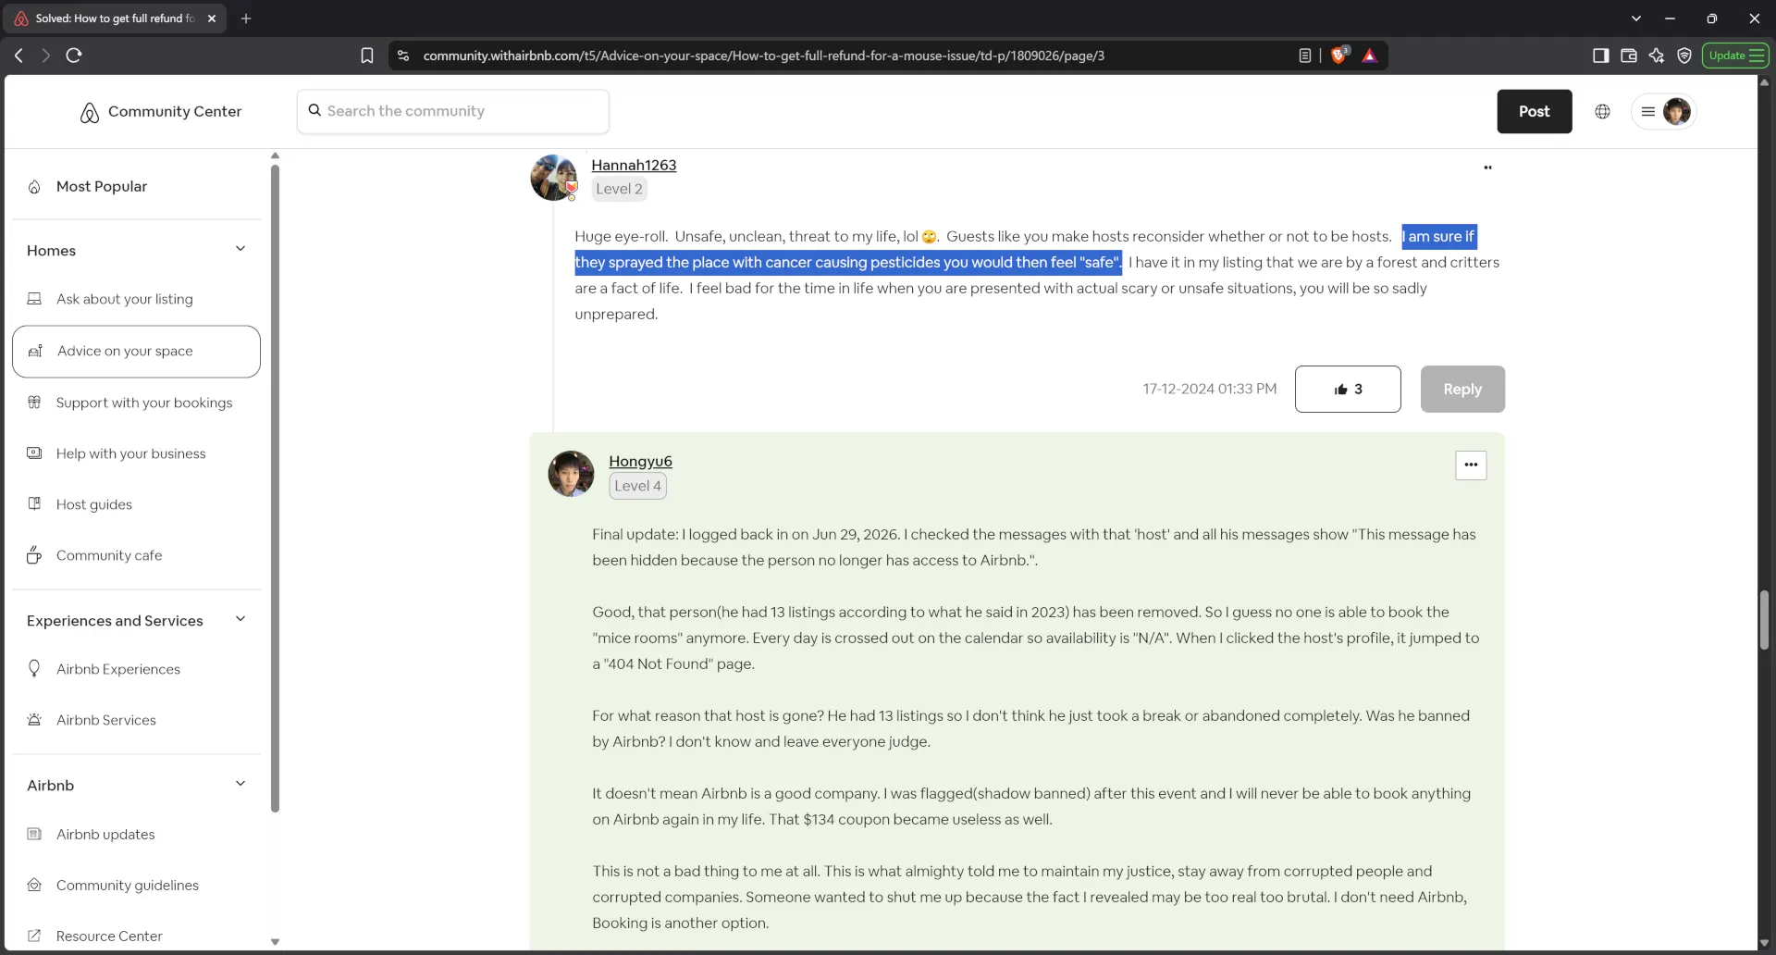Image resolution: width=1776 pixels, height=955 pixels.
Task: Open options menu on Hongyu6 post
Action: [1471, 465]
